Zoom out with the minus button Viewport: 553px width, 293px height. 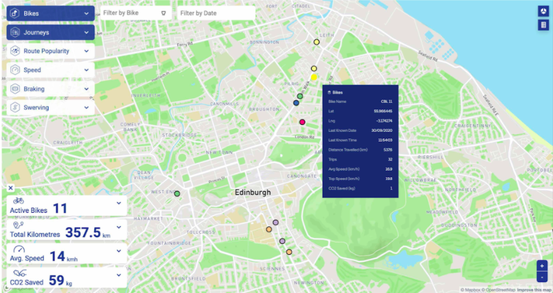tap(542, 277)
